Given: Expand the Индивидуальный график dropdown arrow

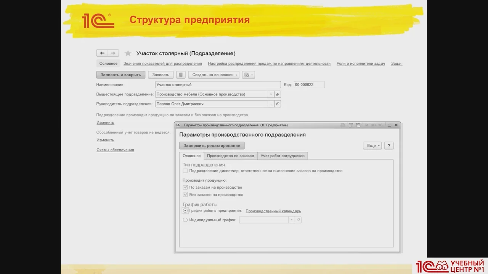Looking at the screenshot, I should [x=292, y=220].
